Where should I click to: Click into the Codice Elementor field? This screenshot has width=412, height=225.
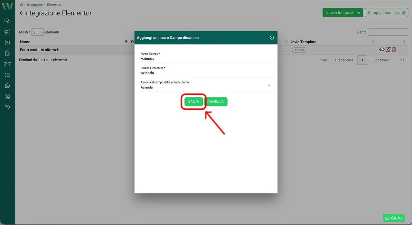click(206, 73)
